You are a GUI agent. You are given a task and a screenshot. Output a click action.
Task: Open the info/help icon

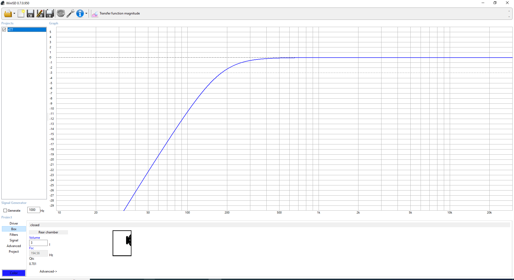click(x=80, y=13)
